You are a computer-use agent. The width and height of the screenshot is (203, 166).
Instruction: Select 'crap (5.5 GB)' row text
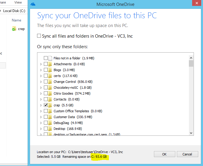pyautogui.click(x=64, y=105)
